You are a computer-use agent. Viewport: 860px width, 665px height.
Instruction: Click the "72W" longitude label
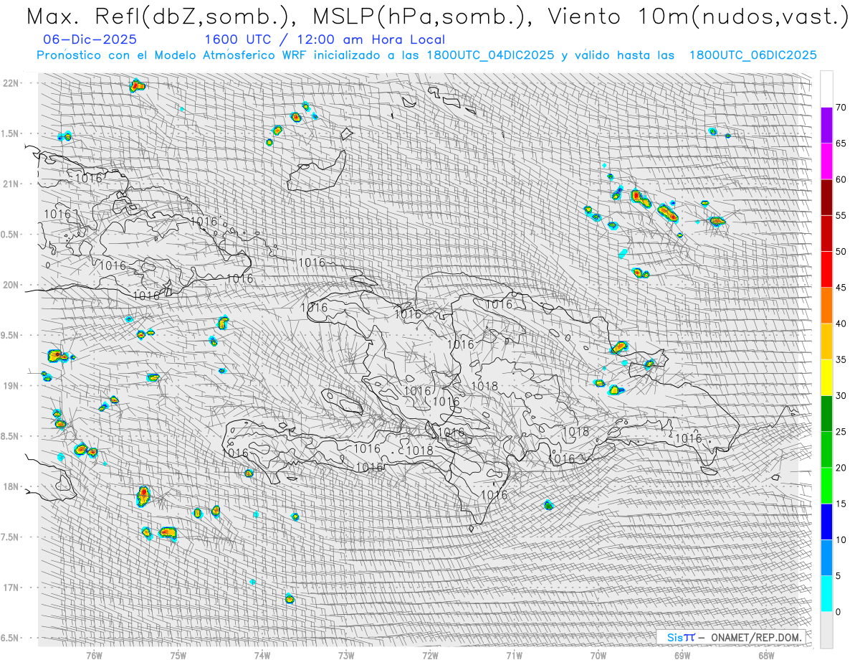[430, 654]
